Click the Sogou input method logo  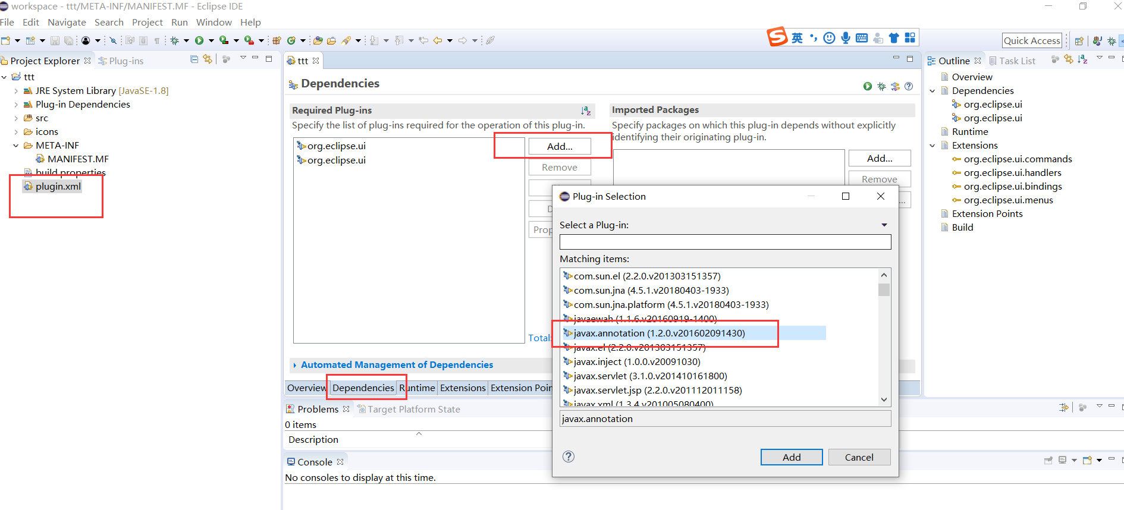[x=777, y=37]
